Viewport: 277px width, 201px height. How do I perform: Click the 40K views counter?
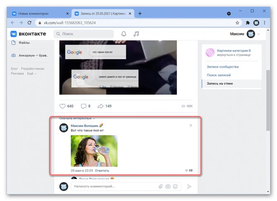click(x=187, y=106)
